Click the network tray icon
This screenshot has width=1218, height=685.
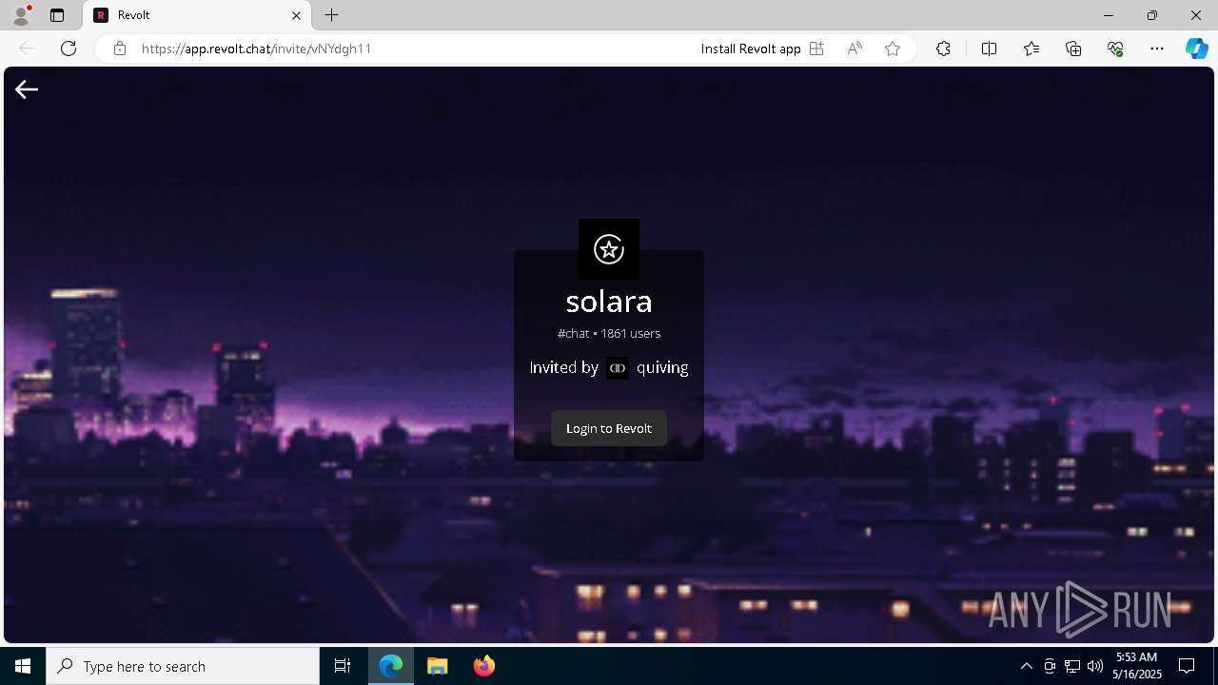point(1072,666)
